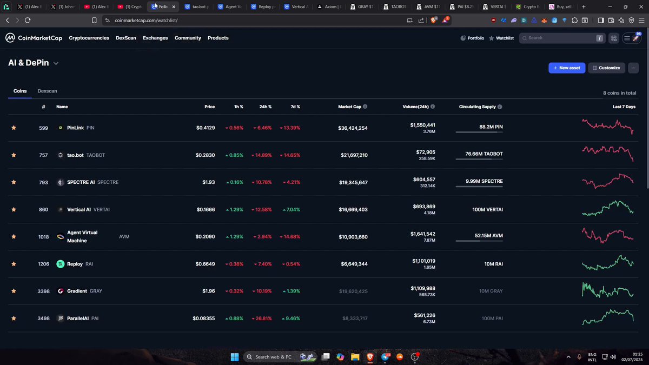This screenshot has width=649, height=365.
Task: Unstar Agent Virtual Machine from the watchlist
Action: (14, 237)
